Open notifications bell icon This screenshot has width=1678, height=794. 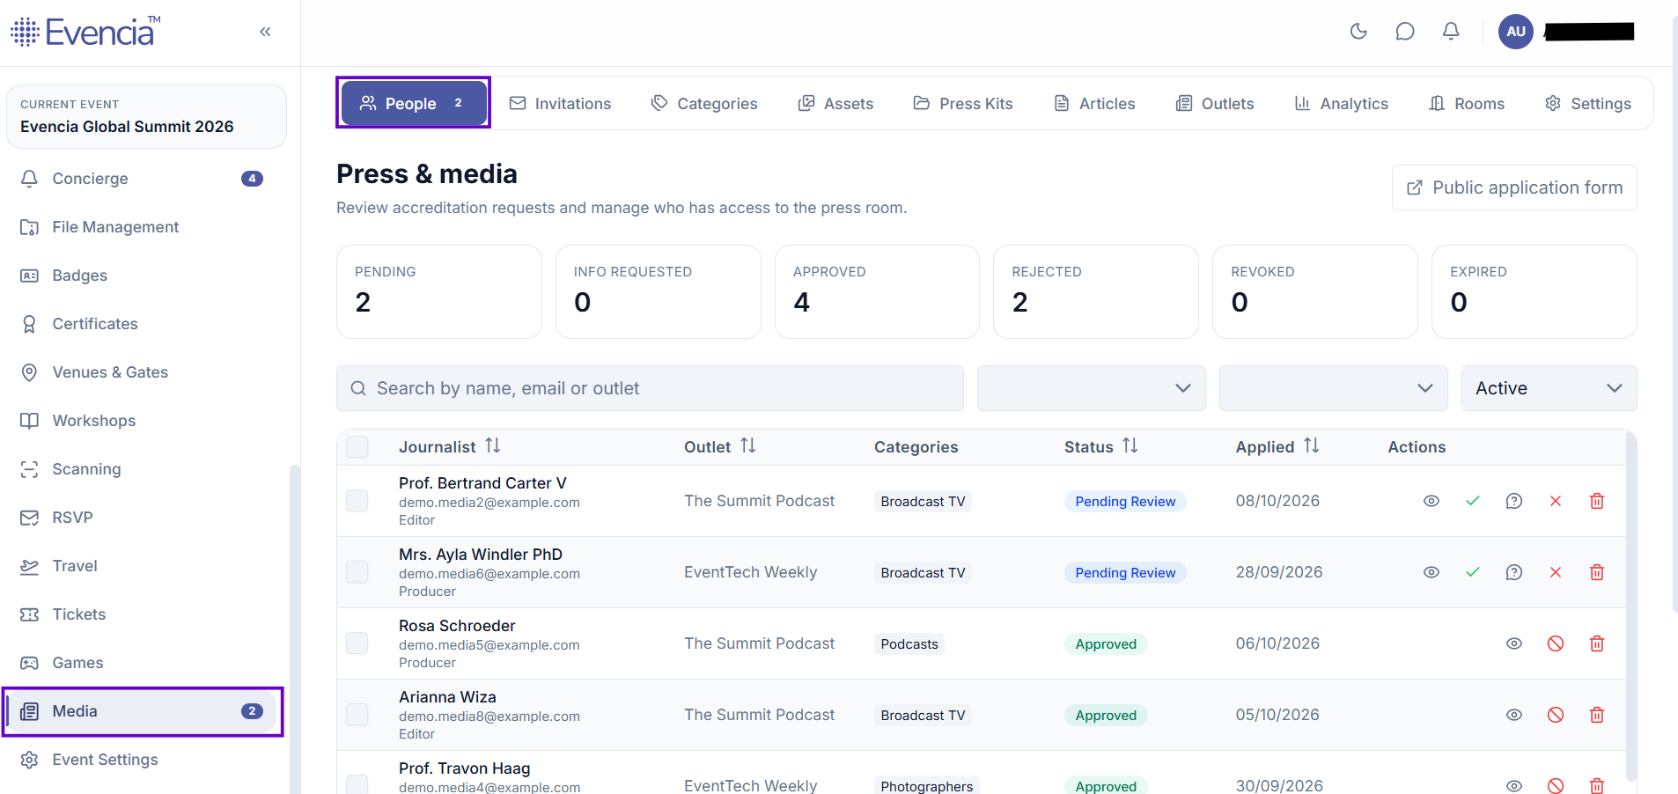pos(1451,32)
